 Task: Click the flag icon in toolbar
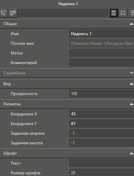point(123,13)
